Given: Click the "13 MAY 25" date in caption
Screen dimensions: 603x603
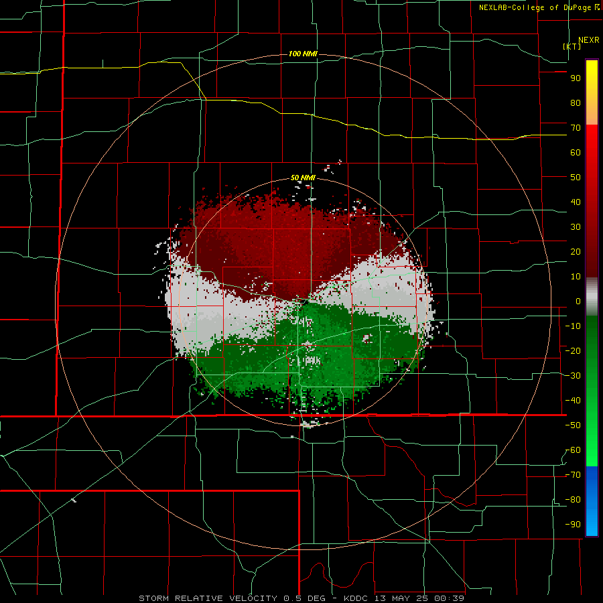Looking at the screenshot, I should pyautogui.click(x=402, y=598).
